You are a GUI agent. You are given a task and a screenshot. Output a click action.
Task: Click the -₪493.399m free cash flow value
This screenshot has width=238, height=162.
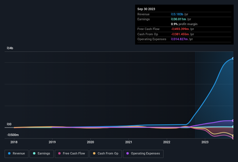point(180,29)
